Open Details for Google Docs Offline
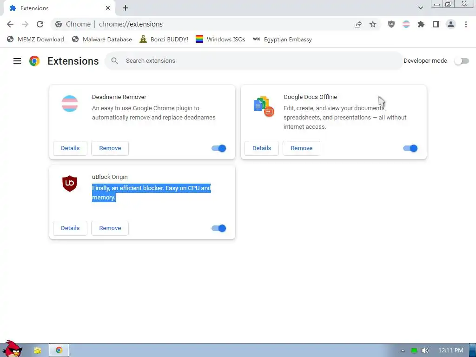 tap(262, 148)
